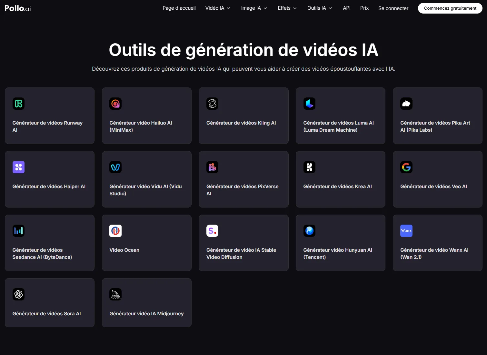Image resolution: width=487 pixels, height=355 pixels.
Task: Open the Video Ocean title link
Action: pos(124,250)
